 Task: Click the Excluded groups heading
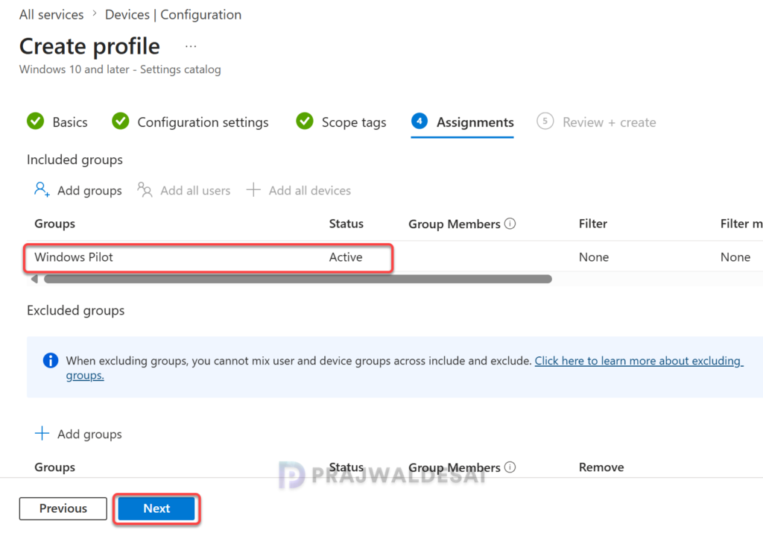pyautogui.click(x=75, y=311)
